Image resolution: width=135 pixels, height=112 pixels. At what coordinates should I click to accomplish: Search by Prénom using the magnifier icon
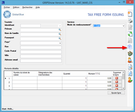click(x=60, y=30)
